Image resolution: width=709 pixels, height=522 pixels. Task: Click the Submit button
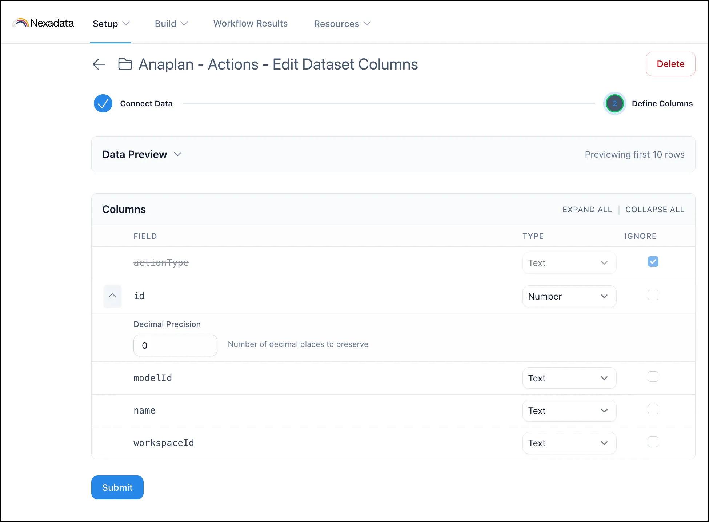pos(117,487)
